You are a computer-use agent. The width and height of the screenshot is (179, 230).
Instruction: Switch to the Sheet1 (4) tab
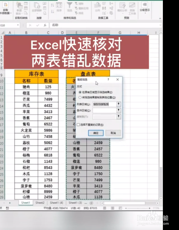(x=56, y=203)
